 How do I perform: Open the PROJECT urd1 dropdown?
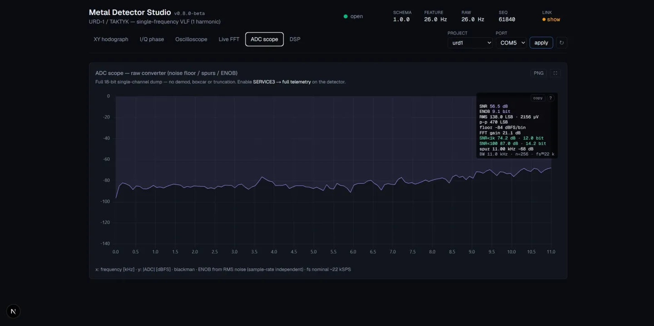click(x=470, y=43)
